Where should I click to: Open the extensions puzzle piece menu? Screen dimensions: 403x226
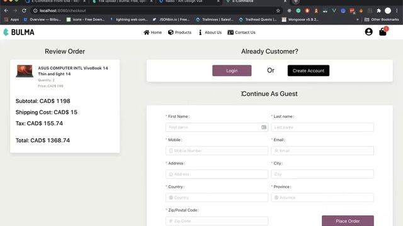pyautogui.click(x=378, y=11)
